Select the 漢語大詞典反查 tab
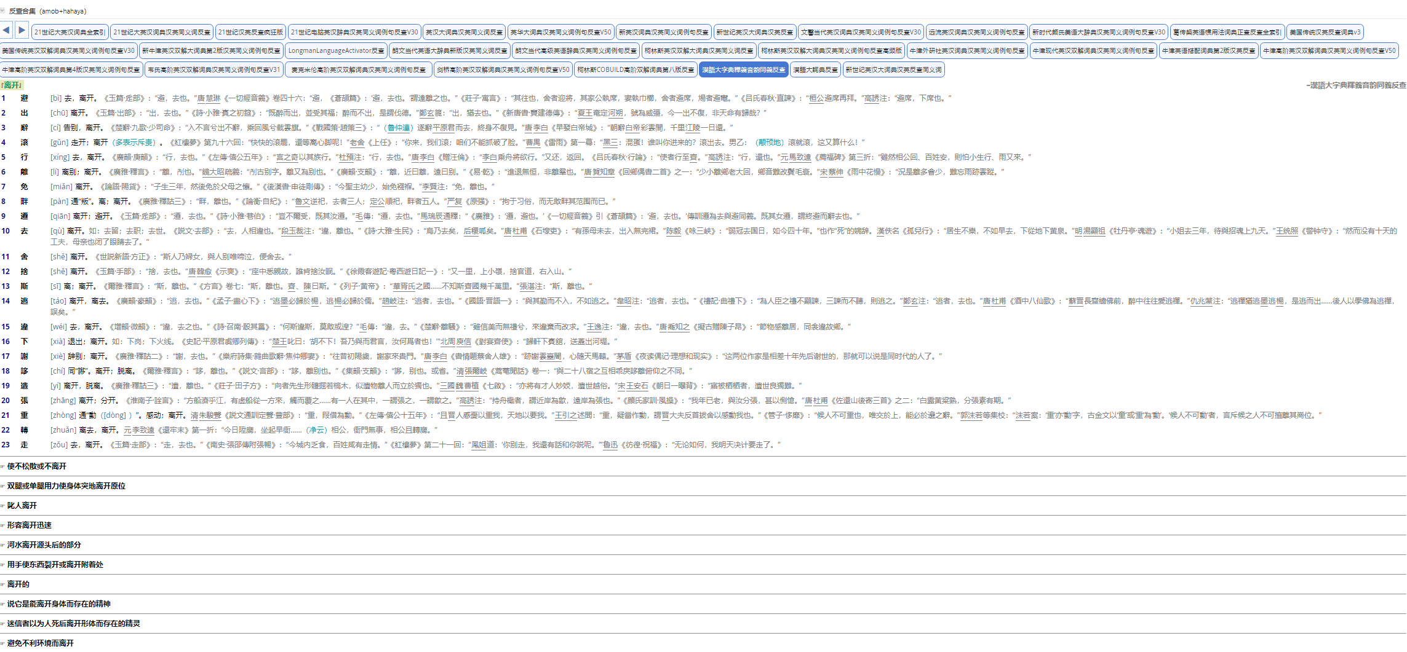1407x652 pixels. 815,69
